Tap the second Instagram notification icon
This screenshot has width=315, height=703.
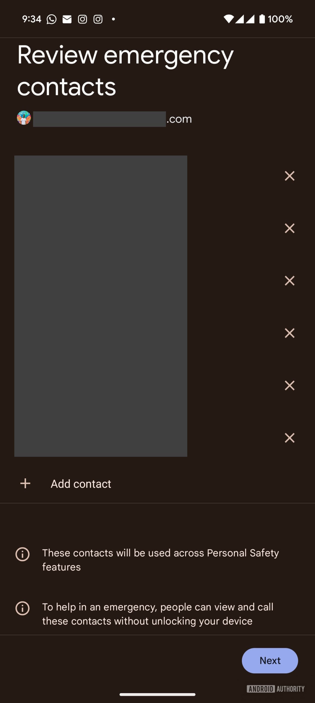point(98,19)
